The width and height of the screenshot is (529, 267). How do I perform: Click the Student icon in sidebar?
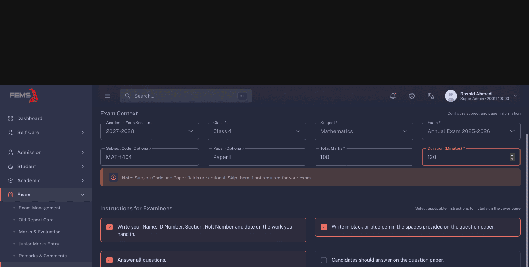coord(11,166)
